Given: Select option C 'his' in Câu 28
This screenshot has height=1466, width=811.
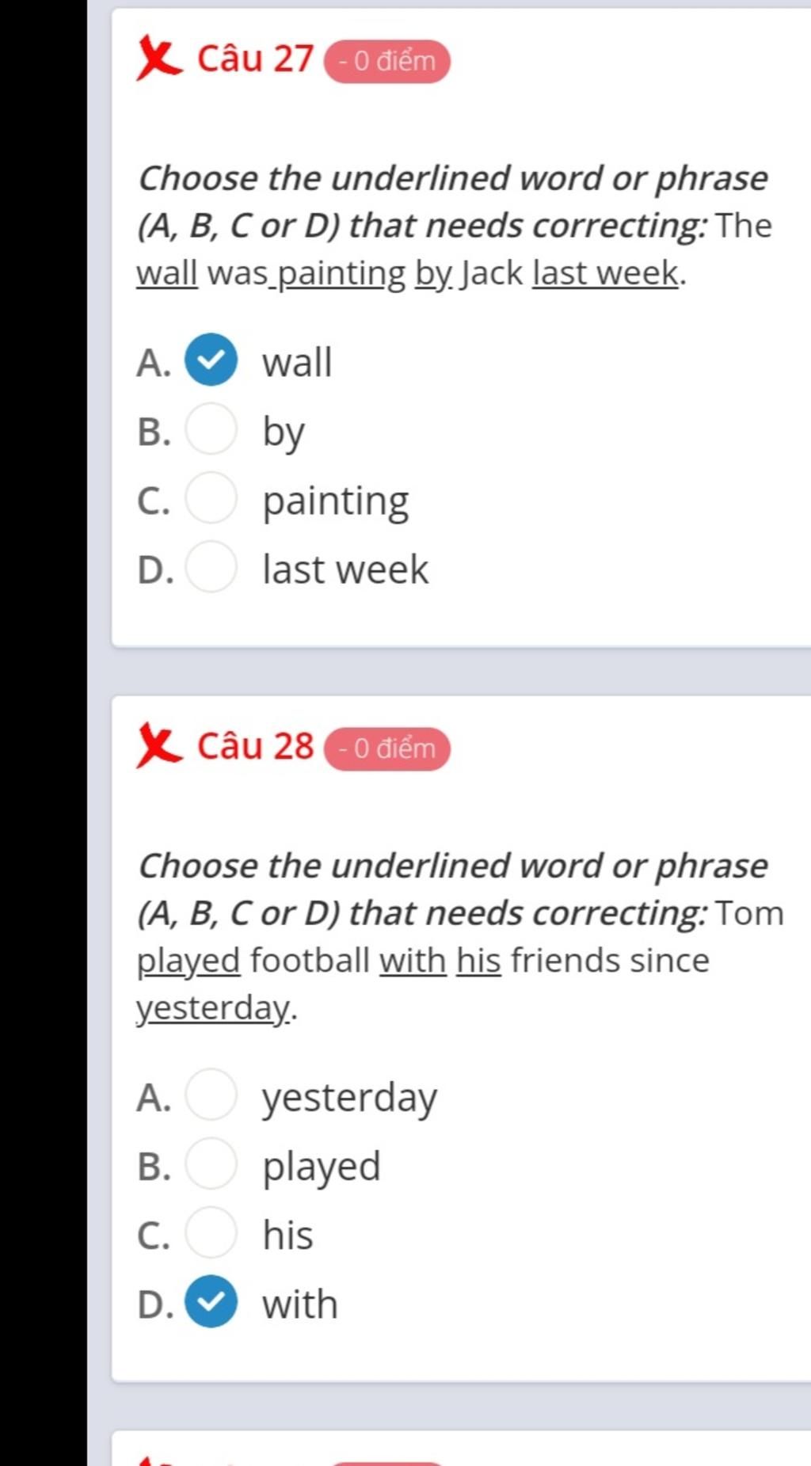Looking at the screenshot, I should 211,1233.
